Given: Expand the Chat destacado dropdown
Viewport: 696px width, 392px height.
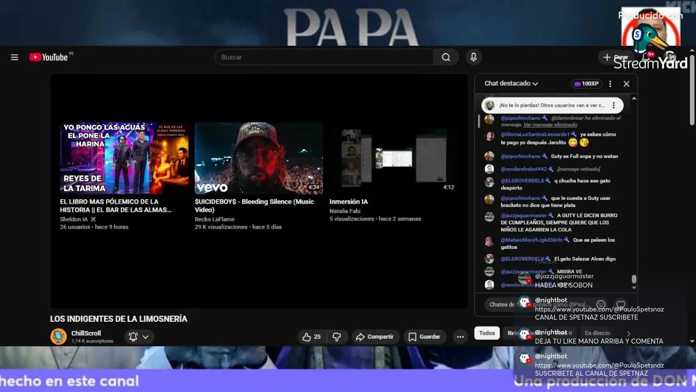Looking at the screenshot, I should [x=511, y=83].
